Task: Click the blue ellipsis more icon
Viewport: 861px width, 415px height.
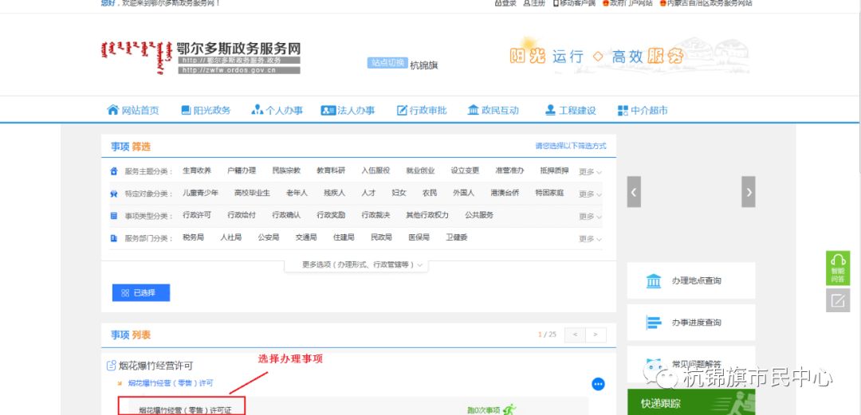Action: coord(598,384)
